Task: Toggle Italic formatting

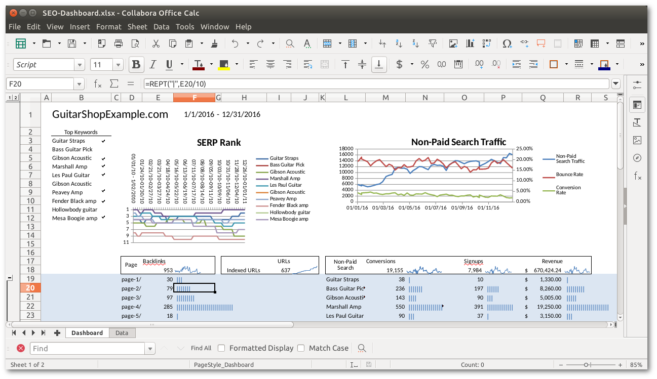Action: (x=152, y=64)
